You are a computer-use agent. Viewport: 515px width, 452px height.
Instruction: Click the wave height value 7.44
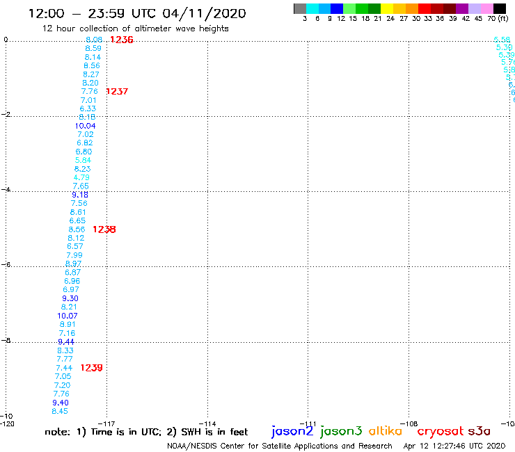[64, 368]
